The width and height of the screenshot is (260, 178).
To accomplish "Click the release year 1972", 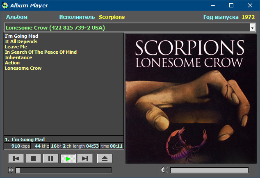I will coord(248,17).
